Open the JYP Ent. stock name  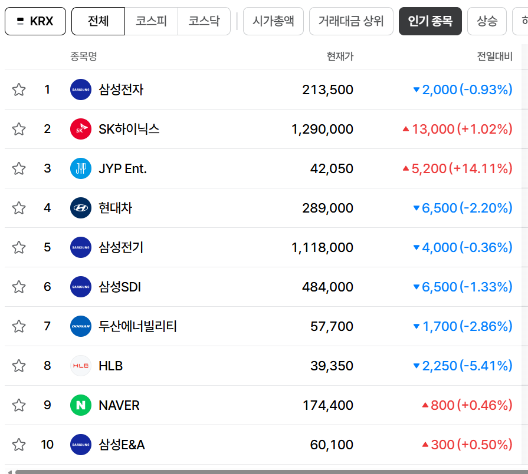coord(123,168)
